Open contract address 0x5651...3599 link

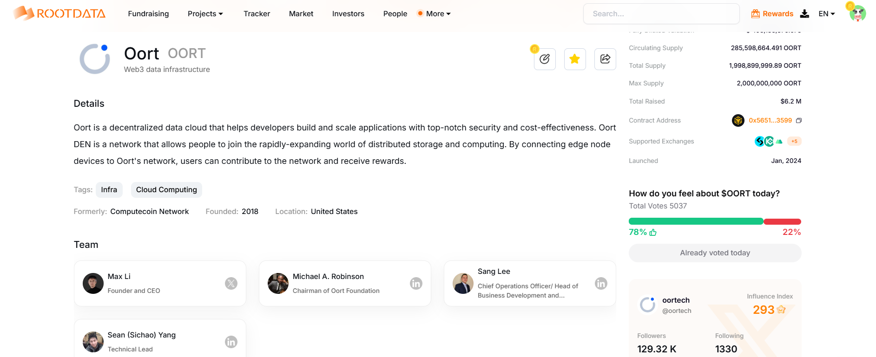770,120
